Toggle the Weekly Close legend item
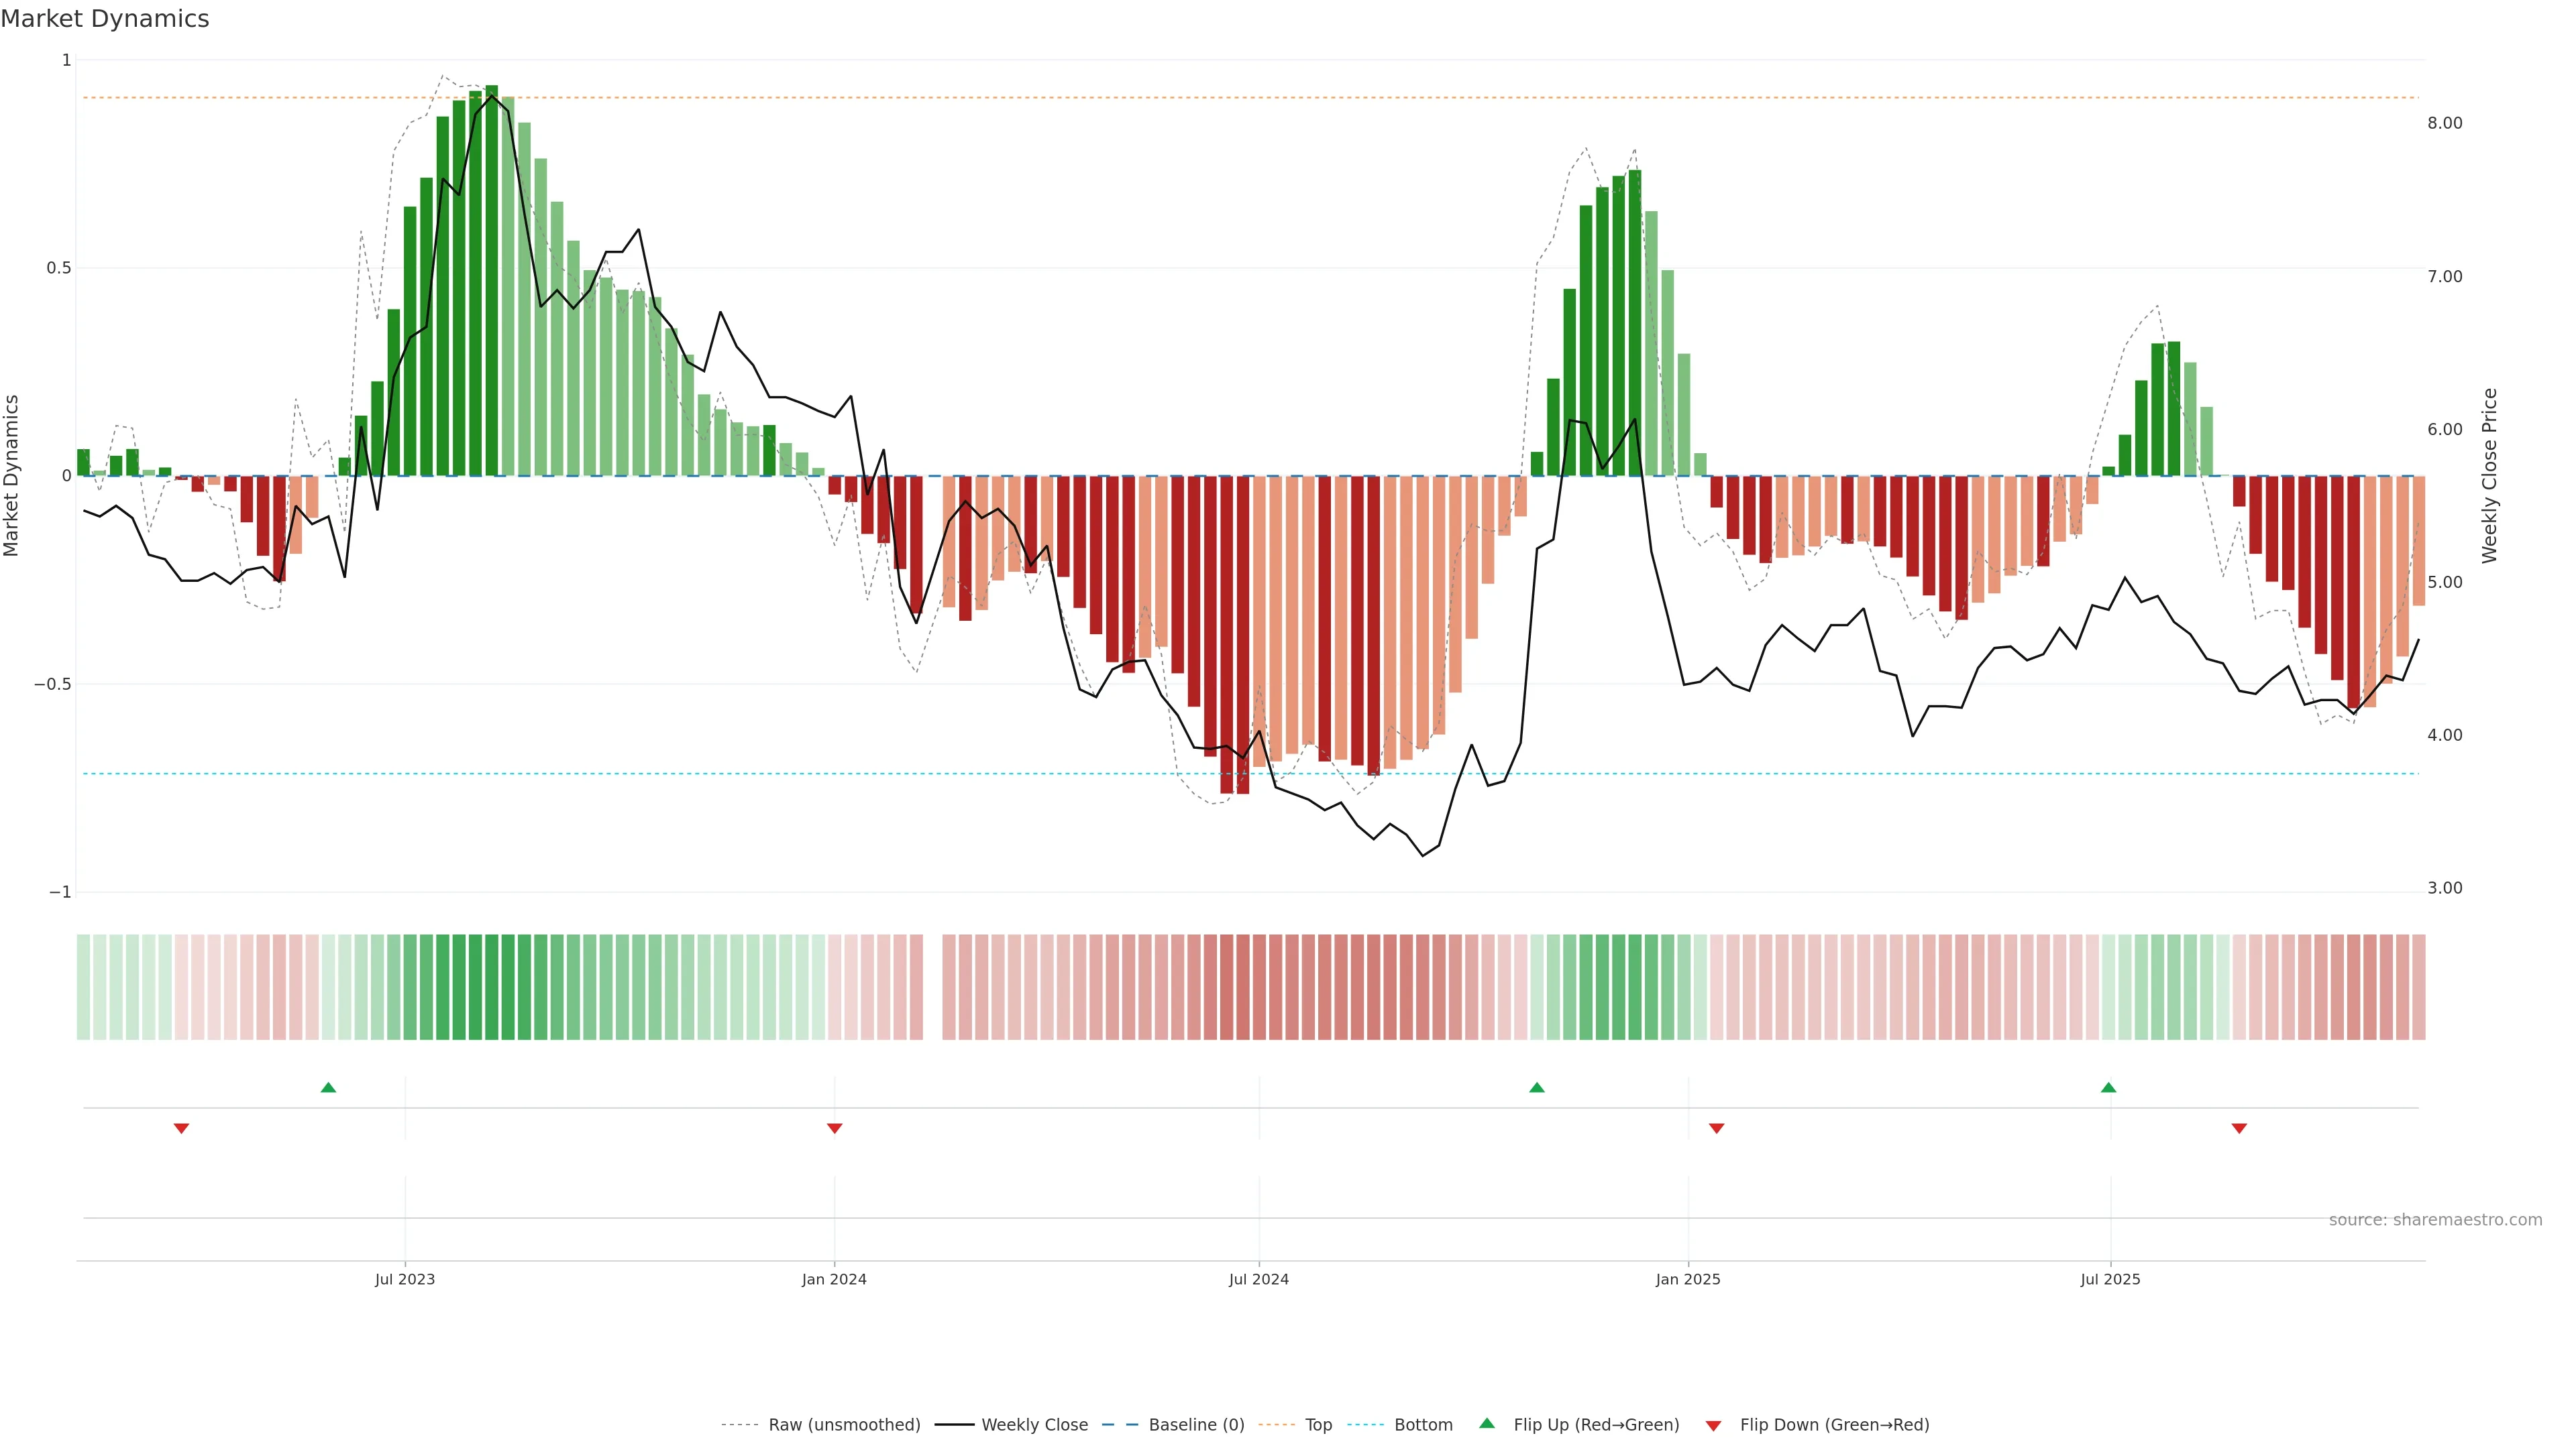Image resolution: width=2576 pixels, height=1448 pixels. coord(1034,1425)
